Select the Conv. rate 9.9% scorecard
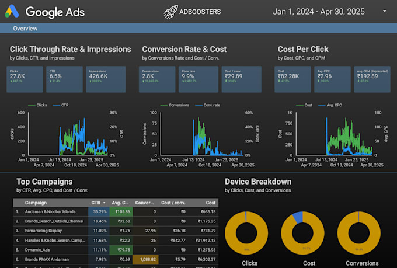This screenshot has height=268, width=397. (198, 79)
